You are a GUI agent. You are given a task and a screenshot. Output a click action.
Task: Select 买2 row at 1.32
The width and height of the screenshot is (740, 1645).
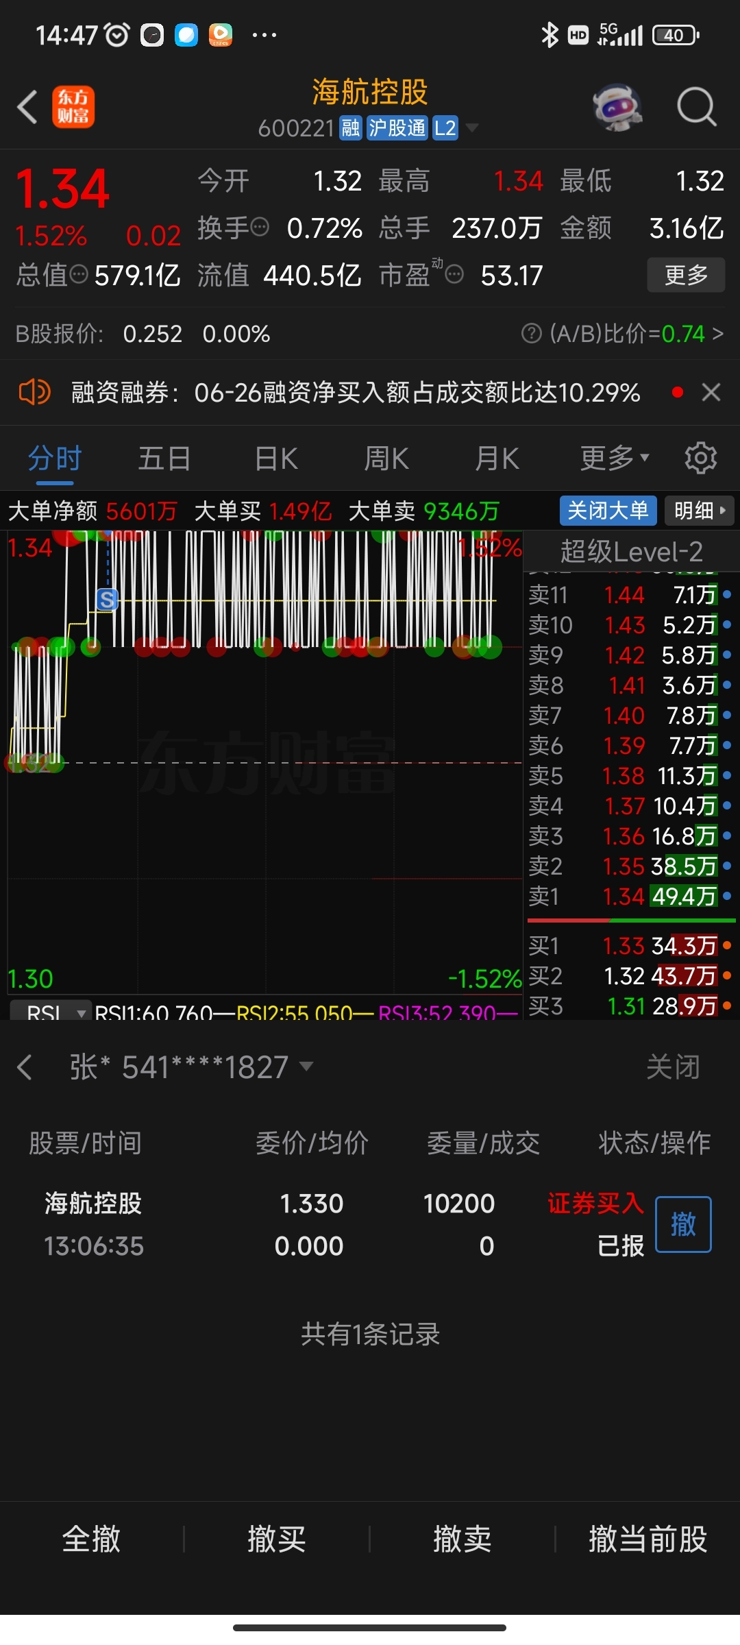click(629, 976)
